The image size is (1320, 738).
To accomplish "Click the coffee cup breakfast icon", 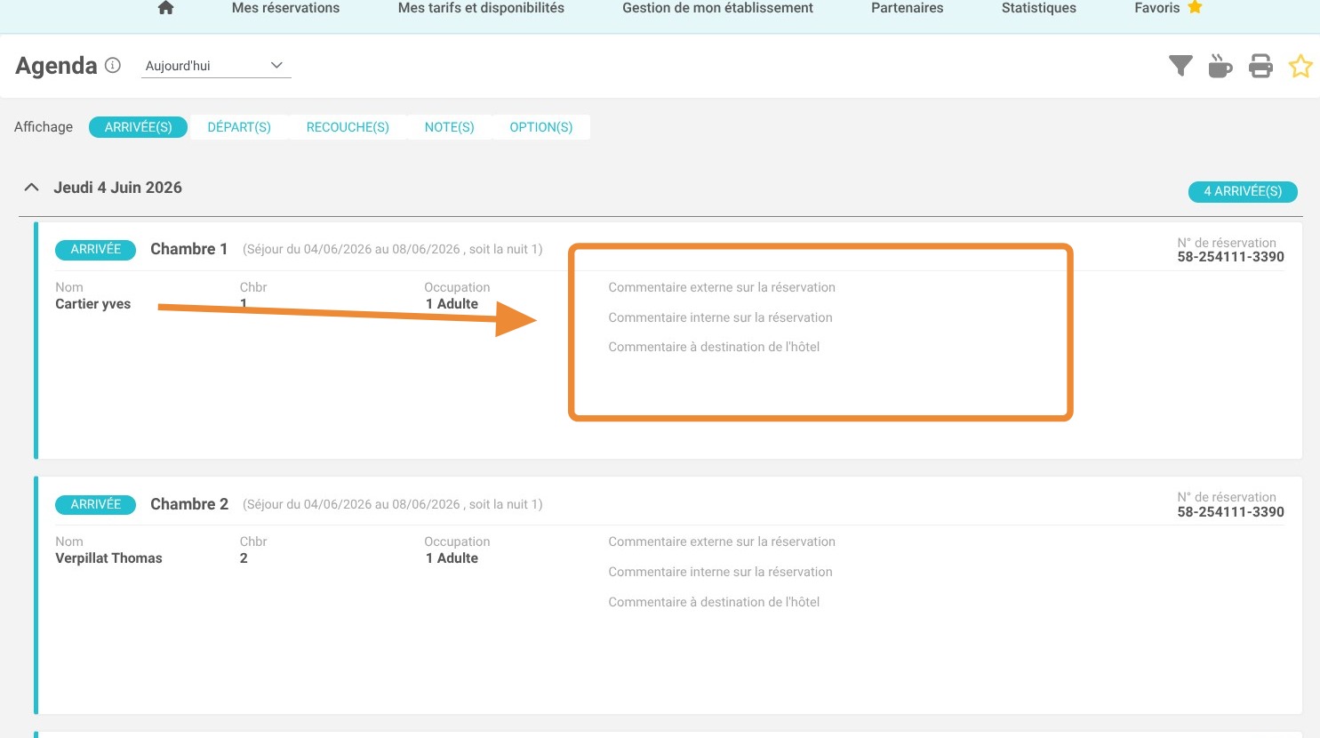I will (x=1220, y=66).
